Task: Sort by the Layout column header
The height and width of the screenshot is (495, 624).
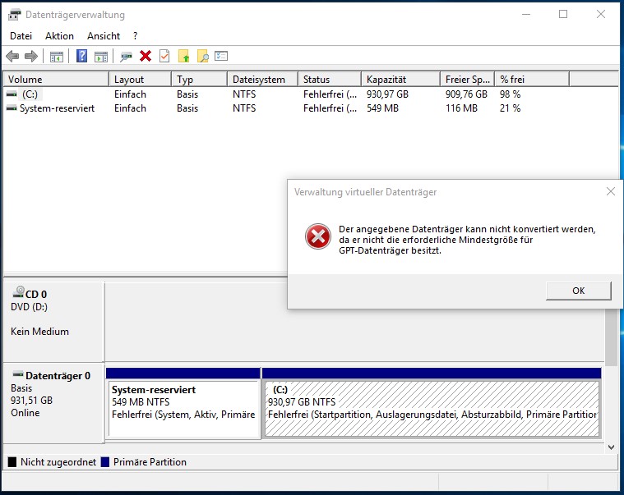Action: (x=140, y=79)
